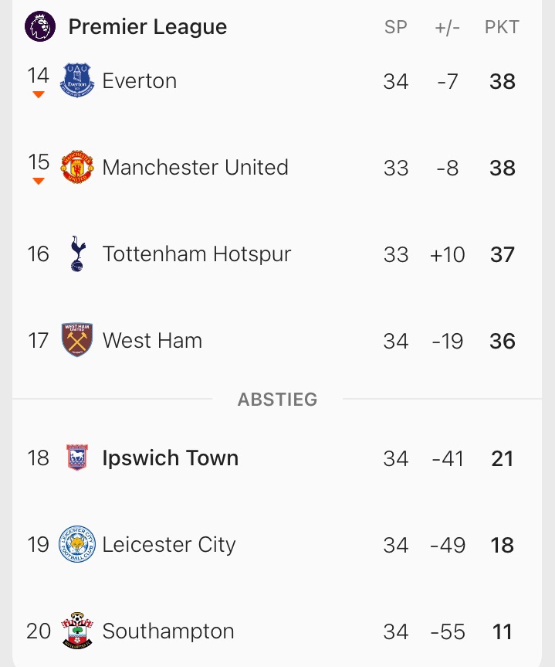Open the Everton team page
This screenshot has height=667, width=555.
[140, 81]
